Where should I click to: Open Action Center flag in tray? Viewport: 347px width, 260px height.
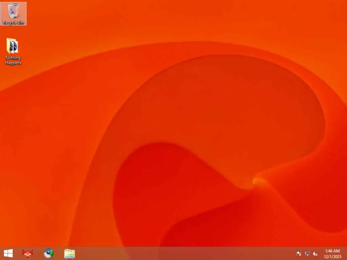299,254
